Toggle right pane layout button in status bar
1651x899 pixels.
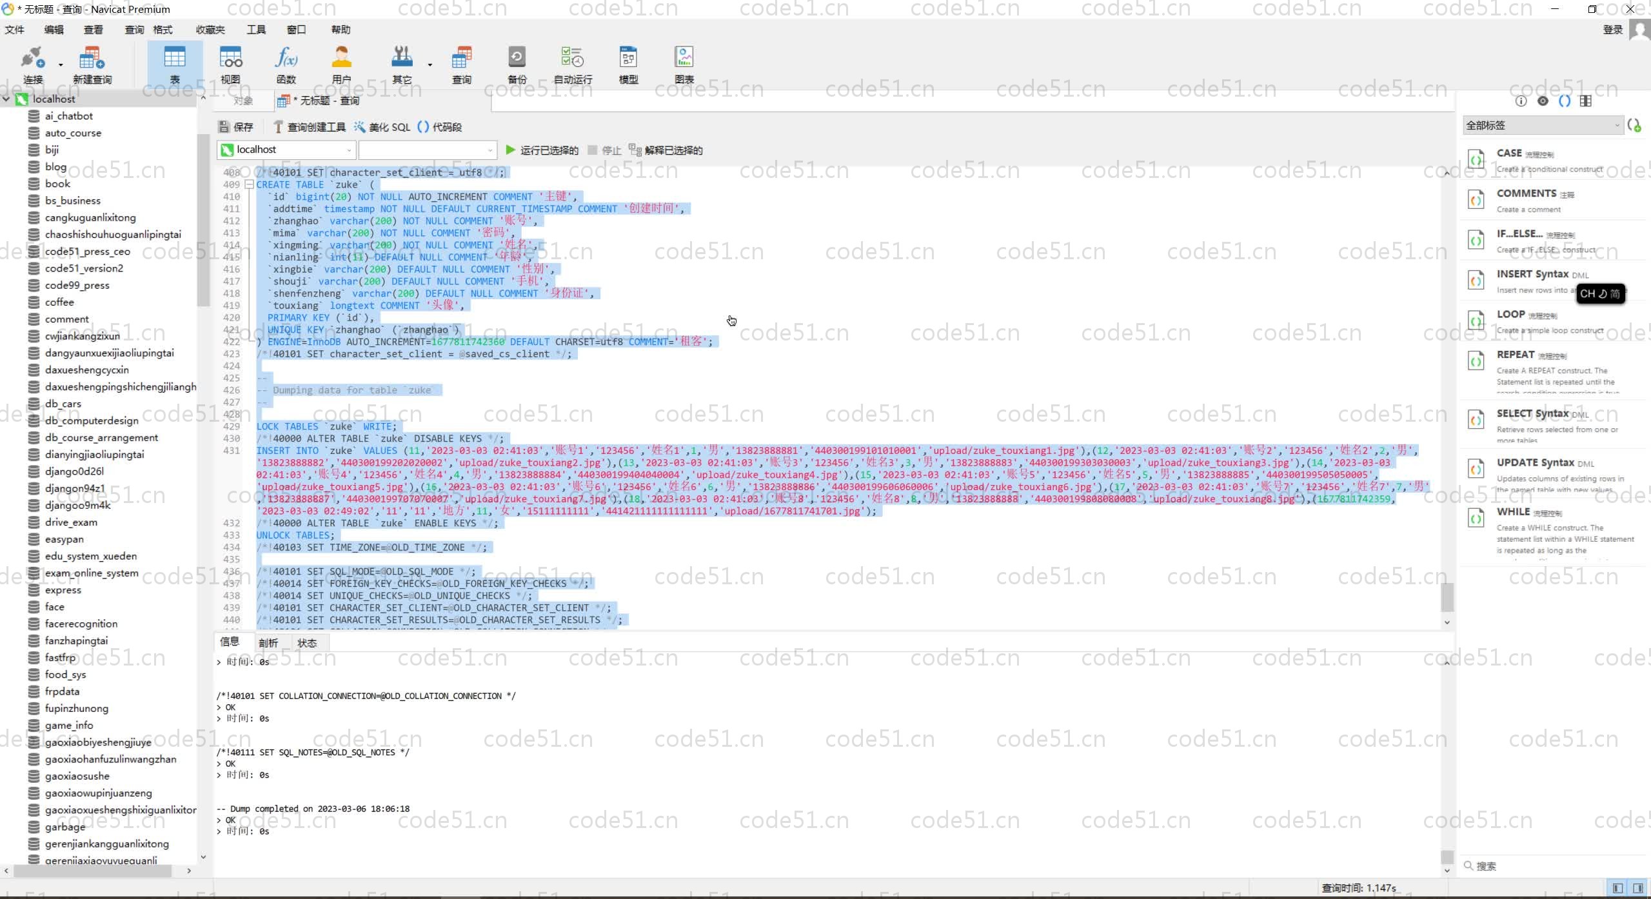[1638, 888]
